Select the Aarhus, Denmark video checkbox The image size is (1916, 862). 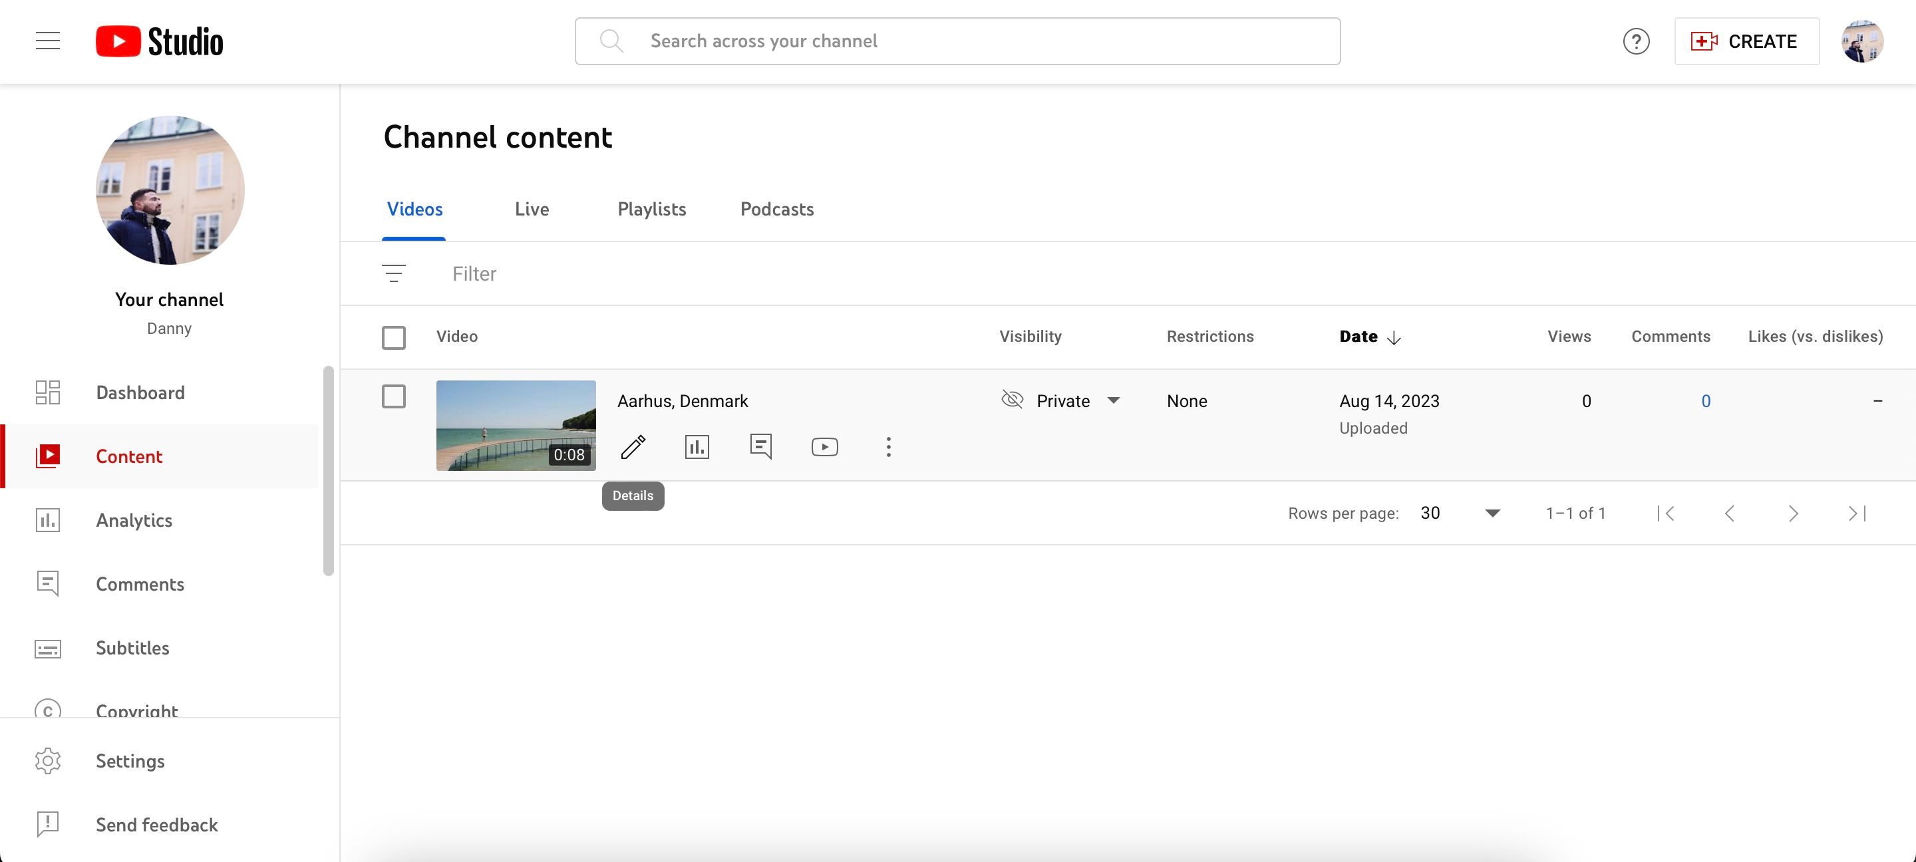click(393, 396)
